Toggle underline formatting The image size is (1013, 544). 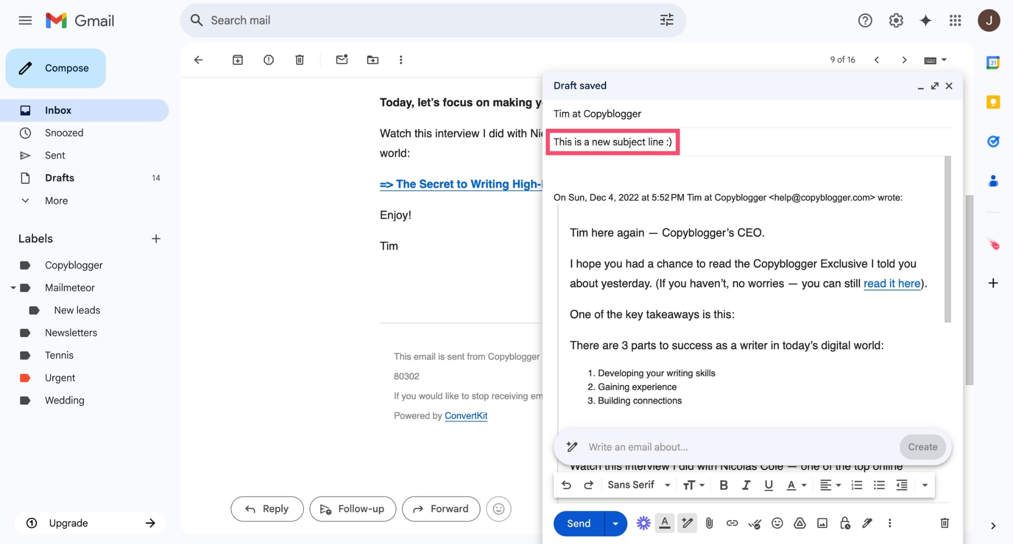pos(768,485)
